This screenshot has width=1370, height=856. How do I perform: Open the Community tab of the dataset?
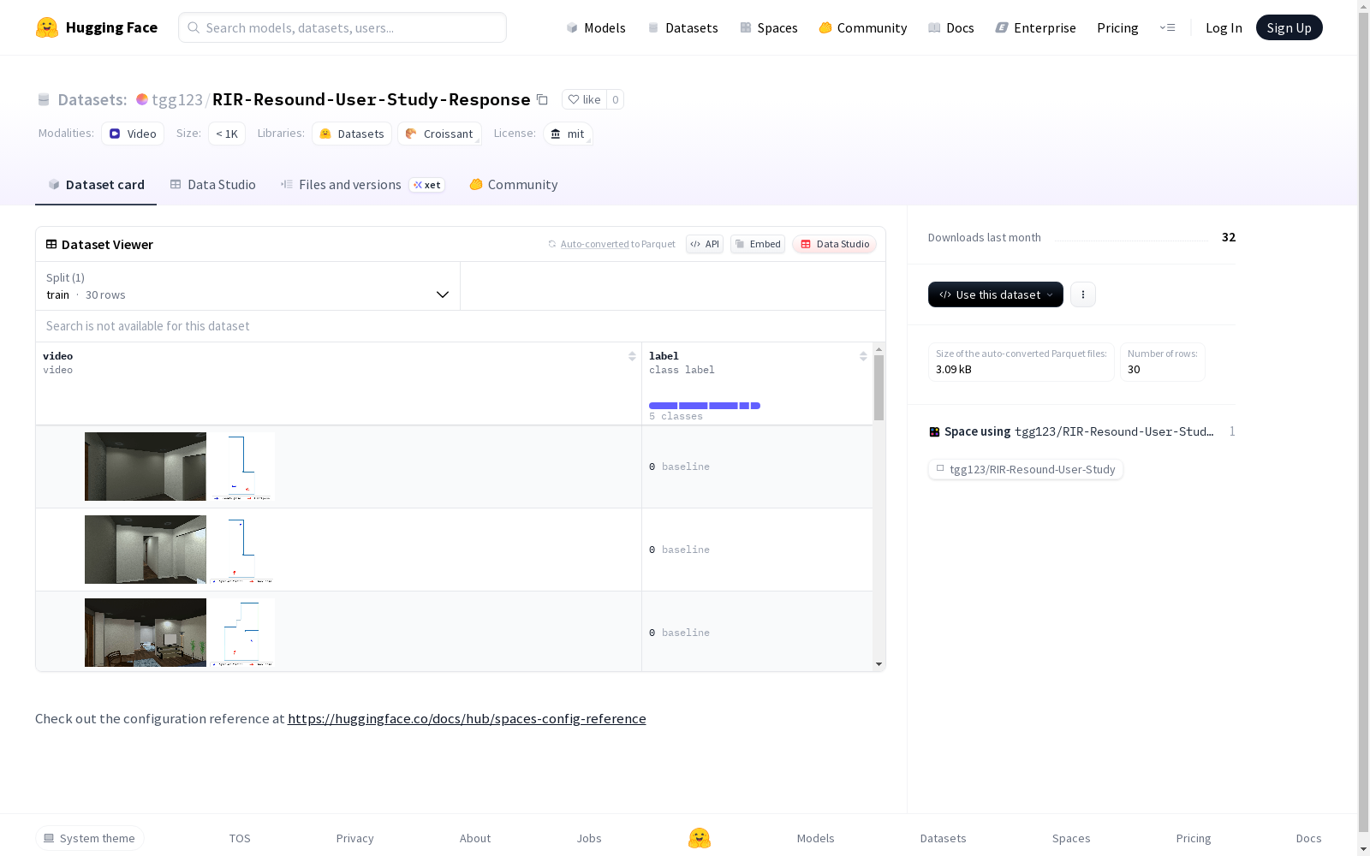[514, 185]
